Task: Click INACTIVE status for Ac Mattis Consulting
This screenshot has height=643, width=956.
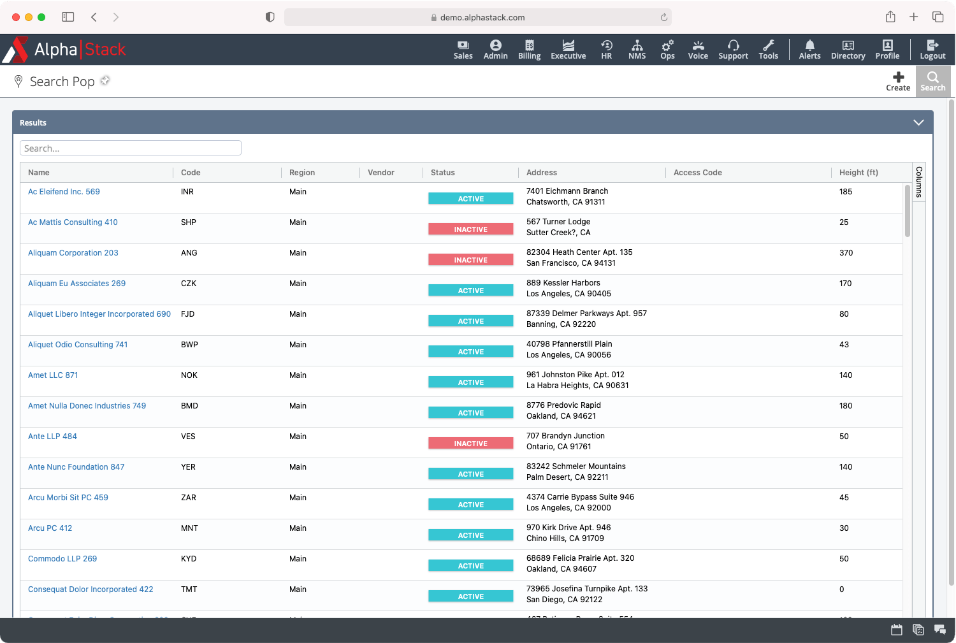Action: coord(471,229)
